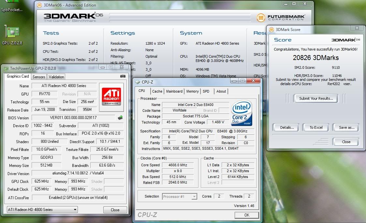Click the Bus Interface value in GPU-Z

coord(101,133)
